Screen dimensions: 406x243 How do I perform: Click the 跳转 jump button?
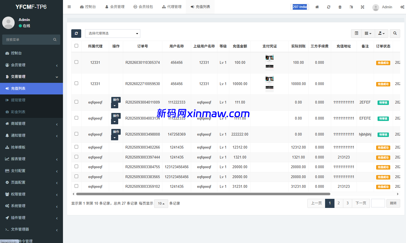tap(393, 203)
